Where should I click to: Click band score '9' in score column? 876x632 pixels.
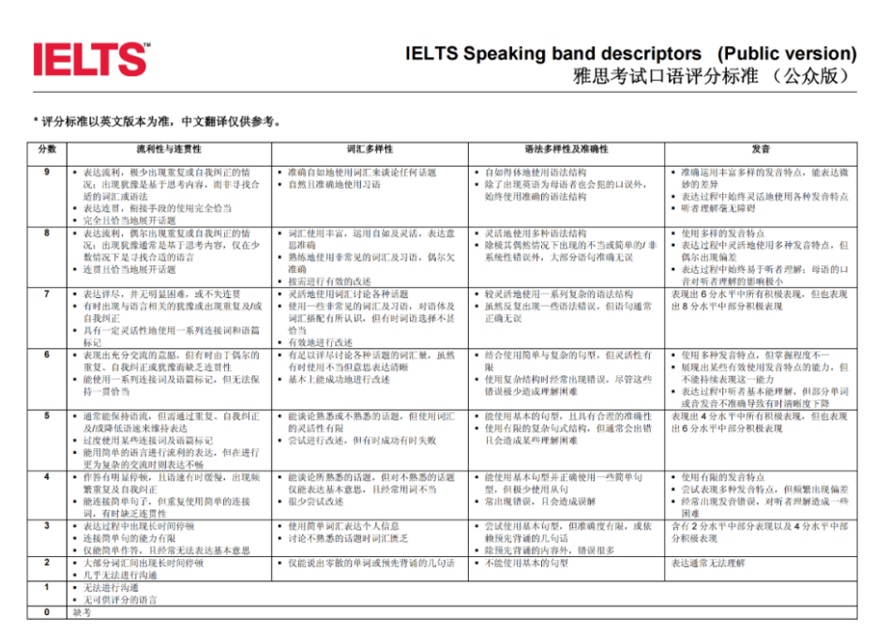[47, 172]
